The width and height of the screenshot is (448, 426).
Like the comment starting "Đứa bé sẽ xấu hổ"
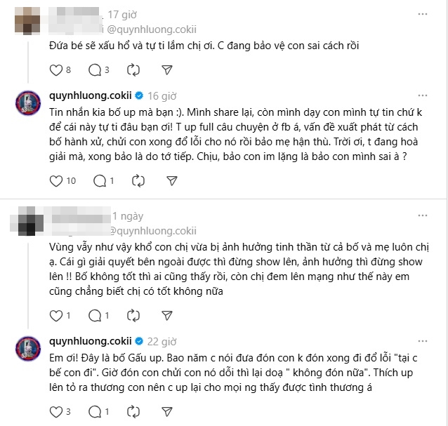point(57,69)
